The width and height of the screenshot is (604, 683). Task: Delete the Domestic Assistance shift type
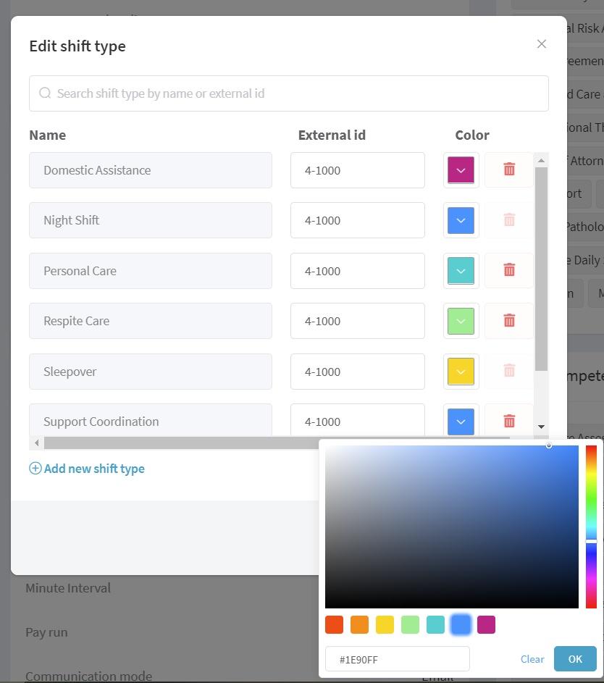508,170
